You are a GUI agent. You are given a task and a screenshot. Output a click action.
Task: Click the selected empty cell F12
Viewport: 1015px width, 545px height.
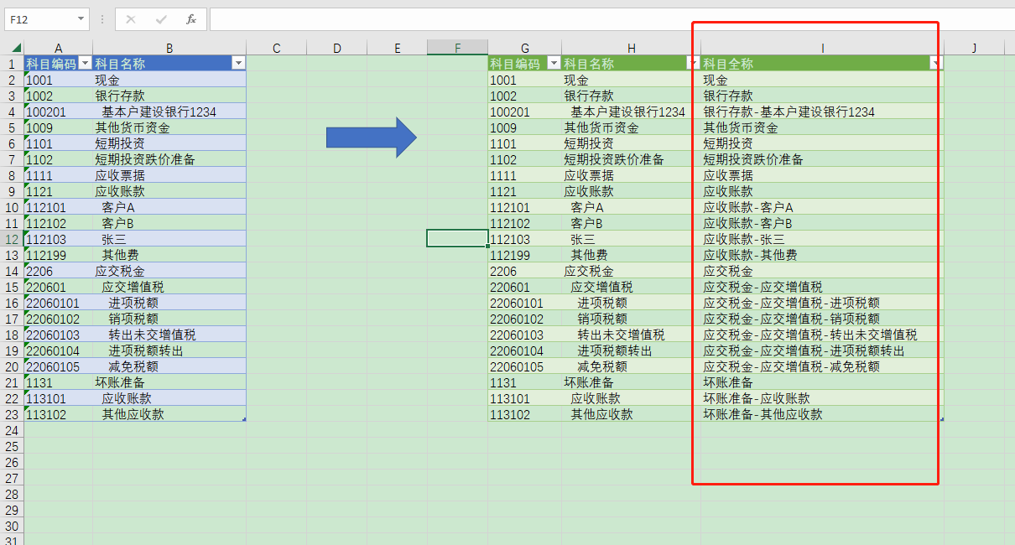point(457,239)
